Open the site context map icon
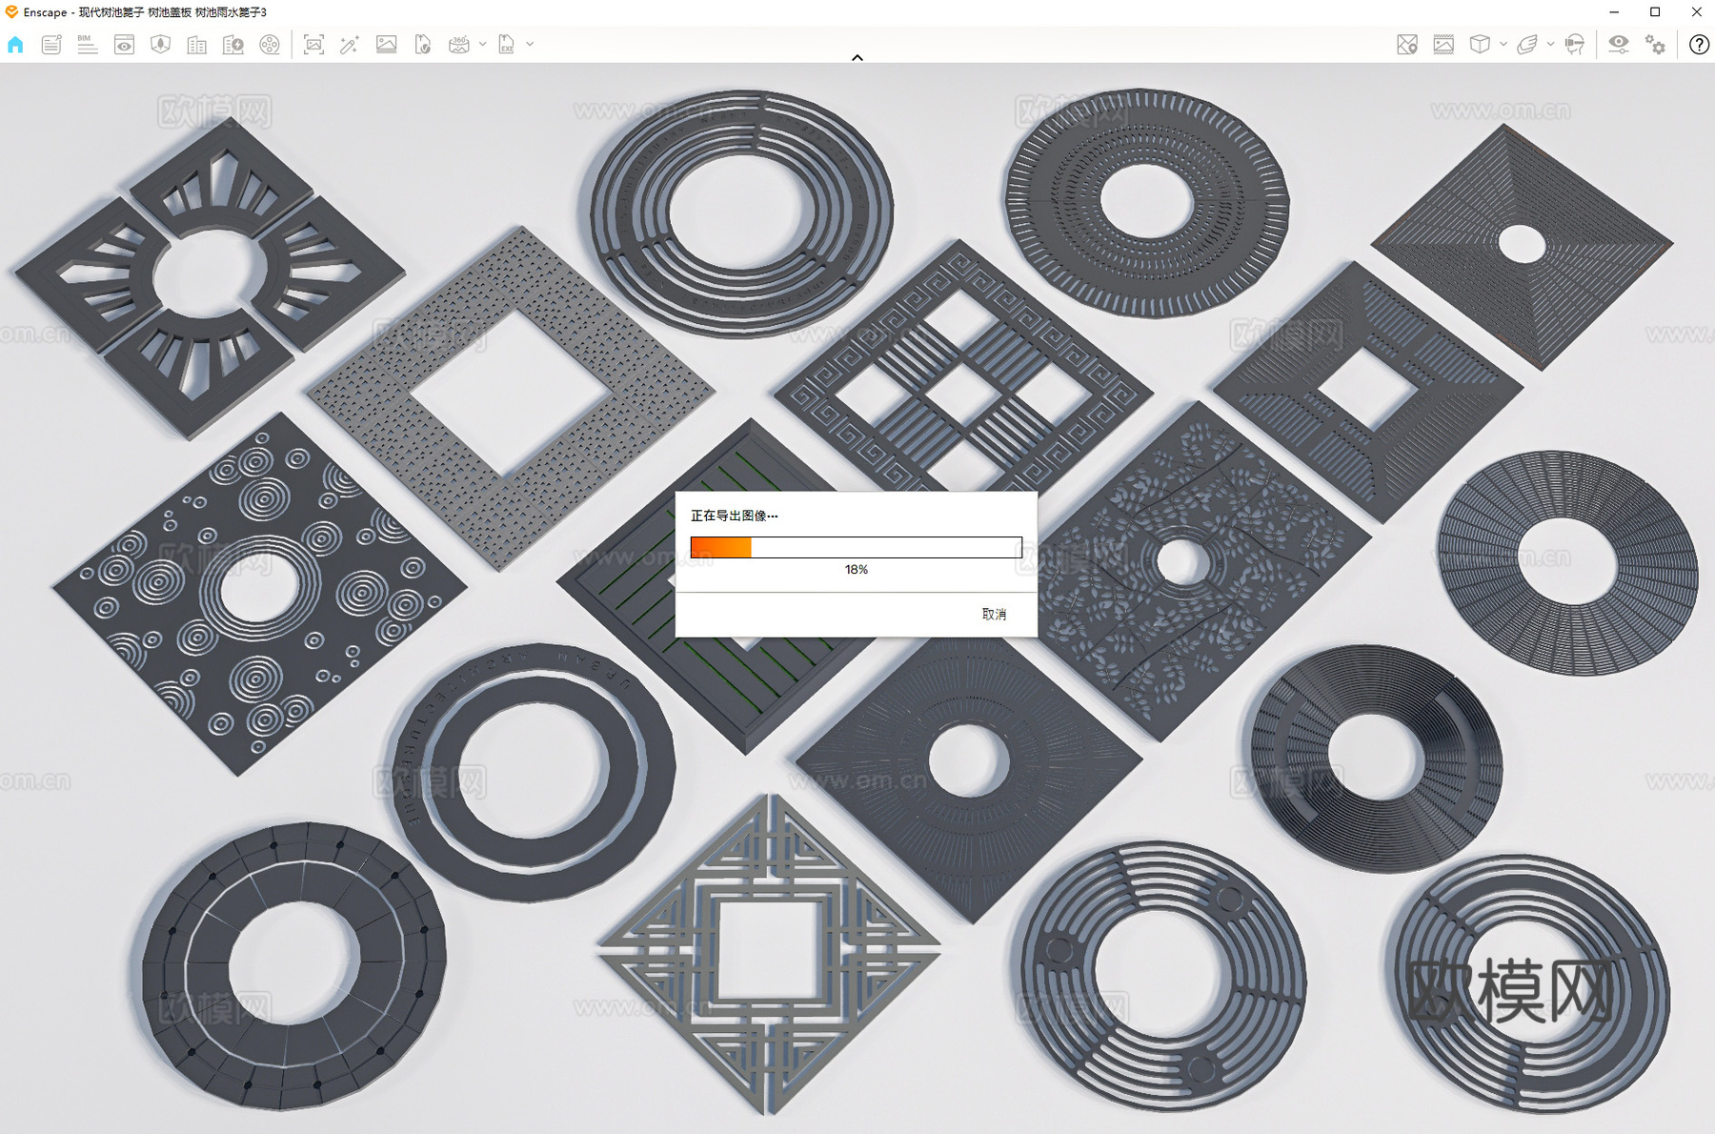The height and width of the screenshot is (1134, 1715). click(x=160, y=45)
